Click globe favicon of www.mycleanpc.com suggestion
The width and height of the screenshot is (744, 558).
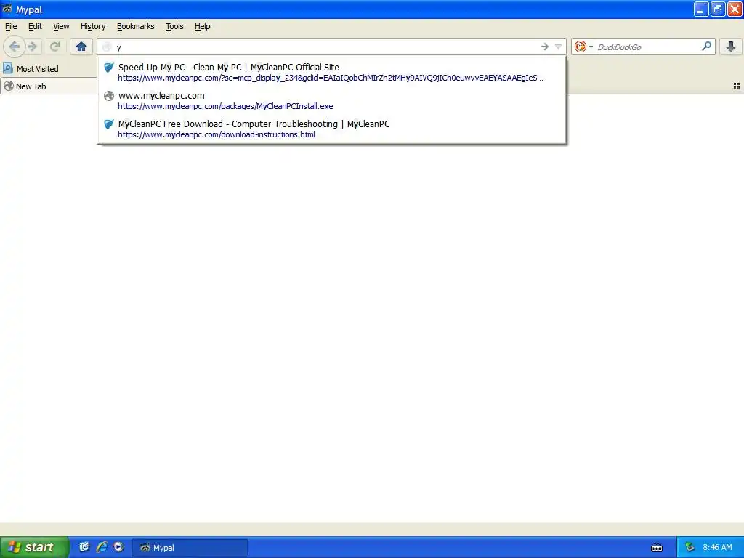coord(109,96)
